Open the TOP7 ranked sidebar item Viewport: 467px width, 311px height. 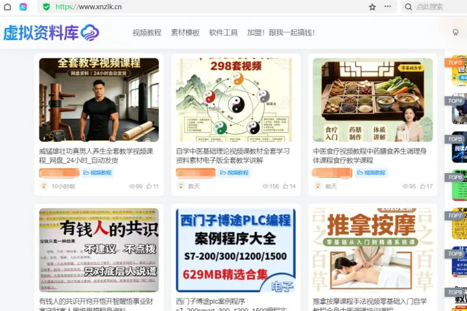click(456, 224)
